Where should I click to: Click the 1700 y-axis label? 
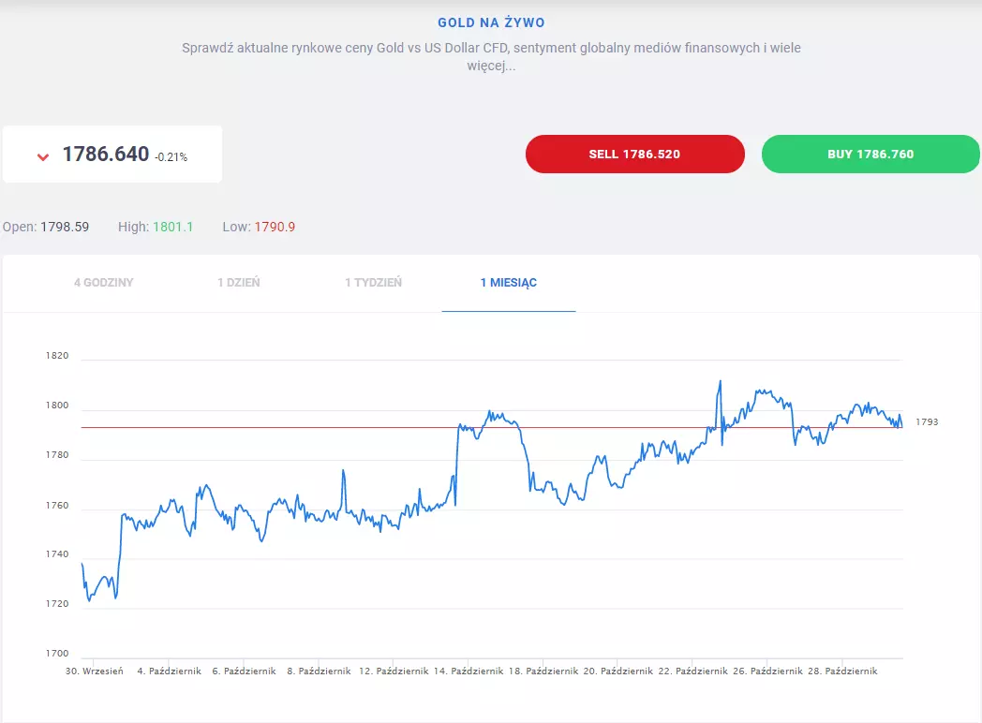[57, 653]
